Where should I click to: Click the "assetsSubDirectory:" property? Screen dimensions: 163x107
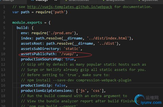[41, 49]
